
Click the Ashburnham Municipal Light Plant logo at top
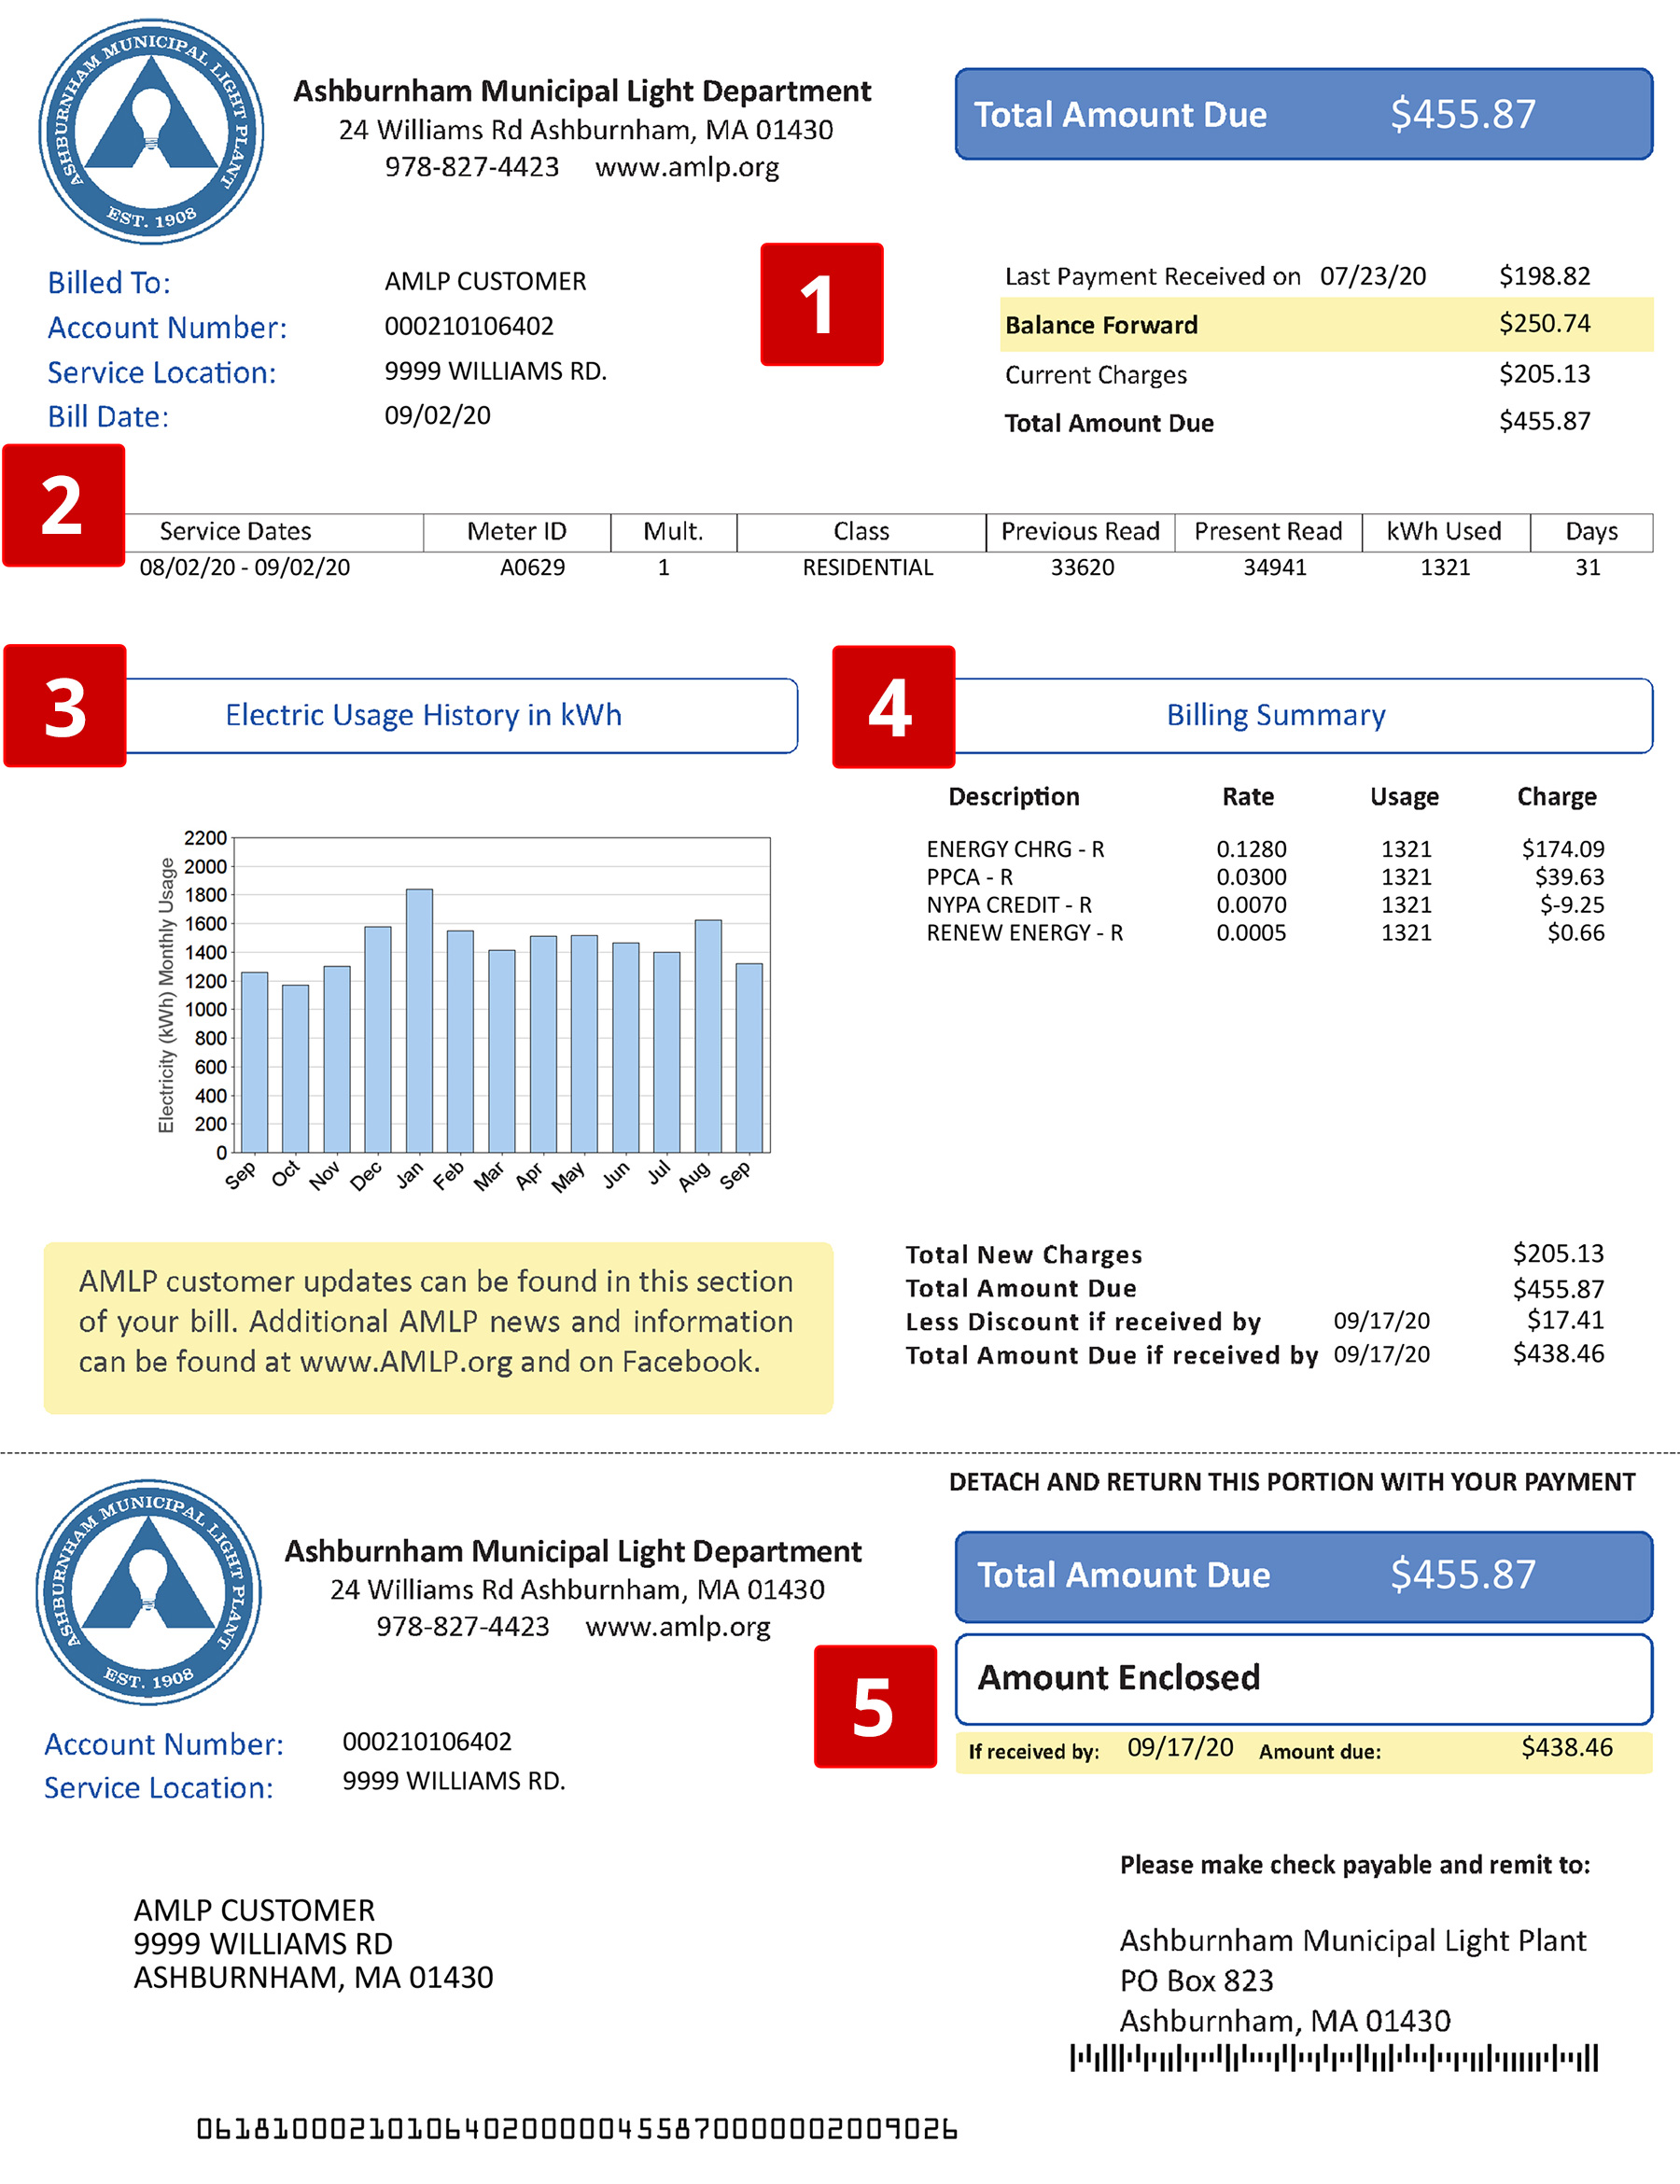[x=151, y=131]
